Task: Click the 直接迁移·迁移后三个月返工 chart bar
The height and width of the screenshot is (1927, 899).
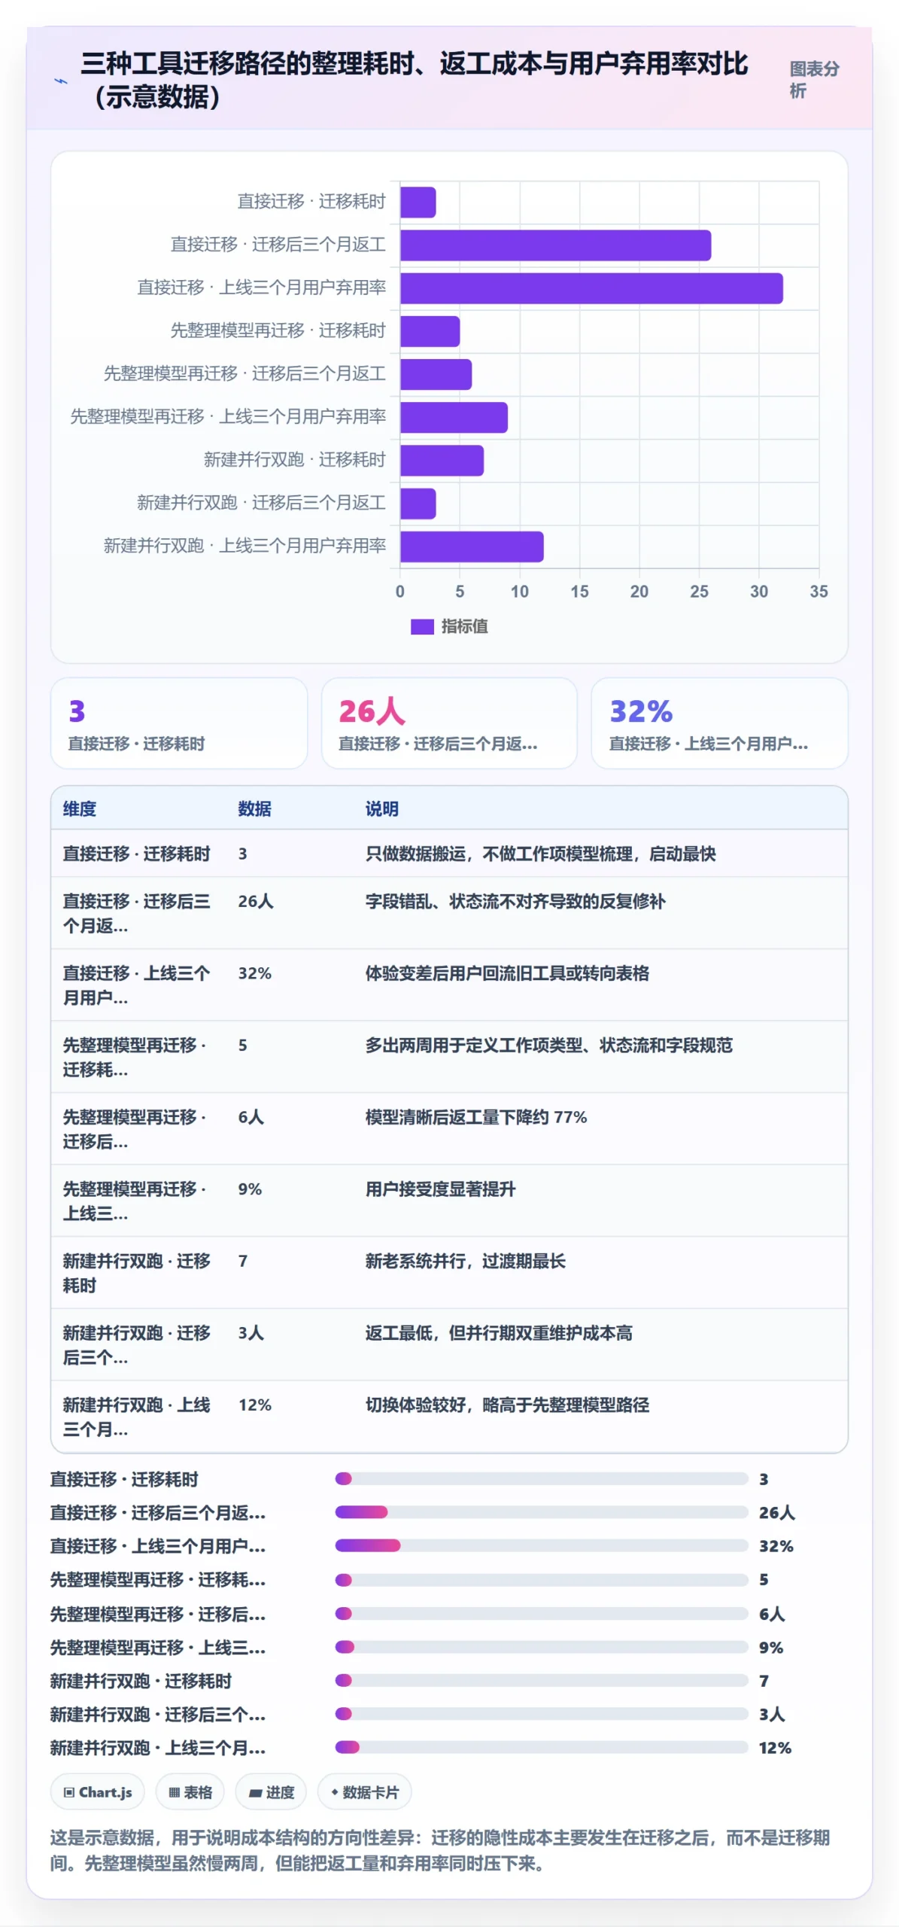Action: point(555,245)
